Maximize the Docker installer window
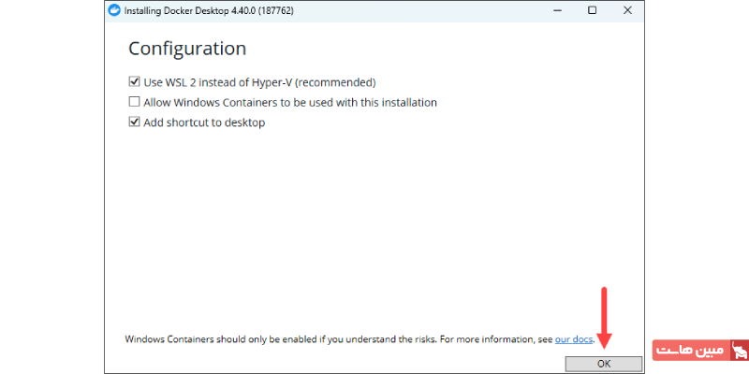This screenshot has height=374, width=749. pos(592,9)
